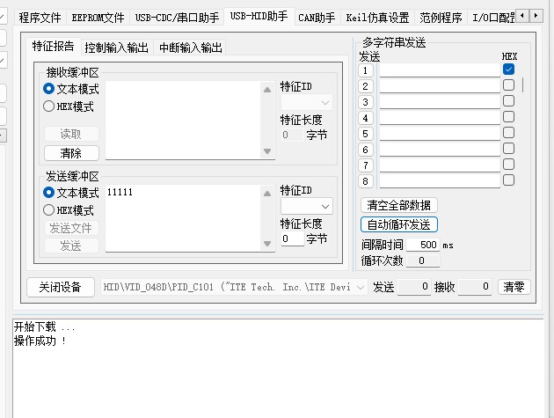Click receive buffer 特征长度 field
Image resolution: width=554 pixels, height=418 pixels.
tap(292, 135)
